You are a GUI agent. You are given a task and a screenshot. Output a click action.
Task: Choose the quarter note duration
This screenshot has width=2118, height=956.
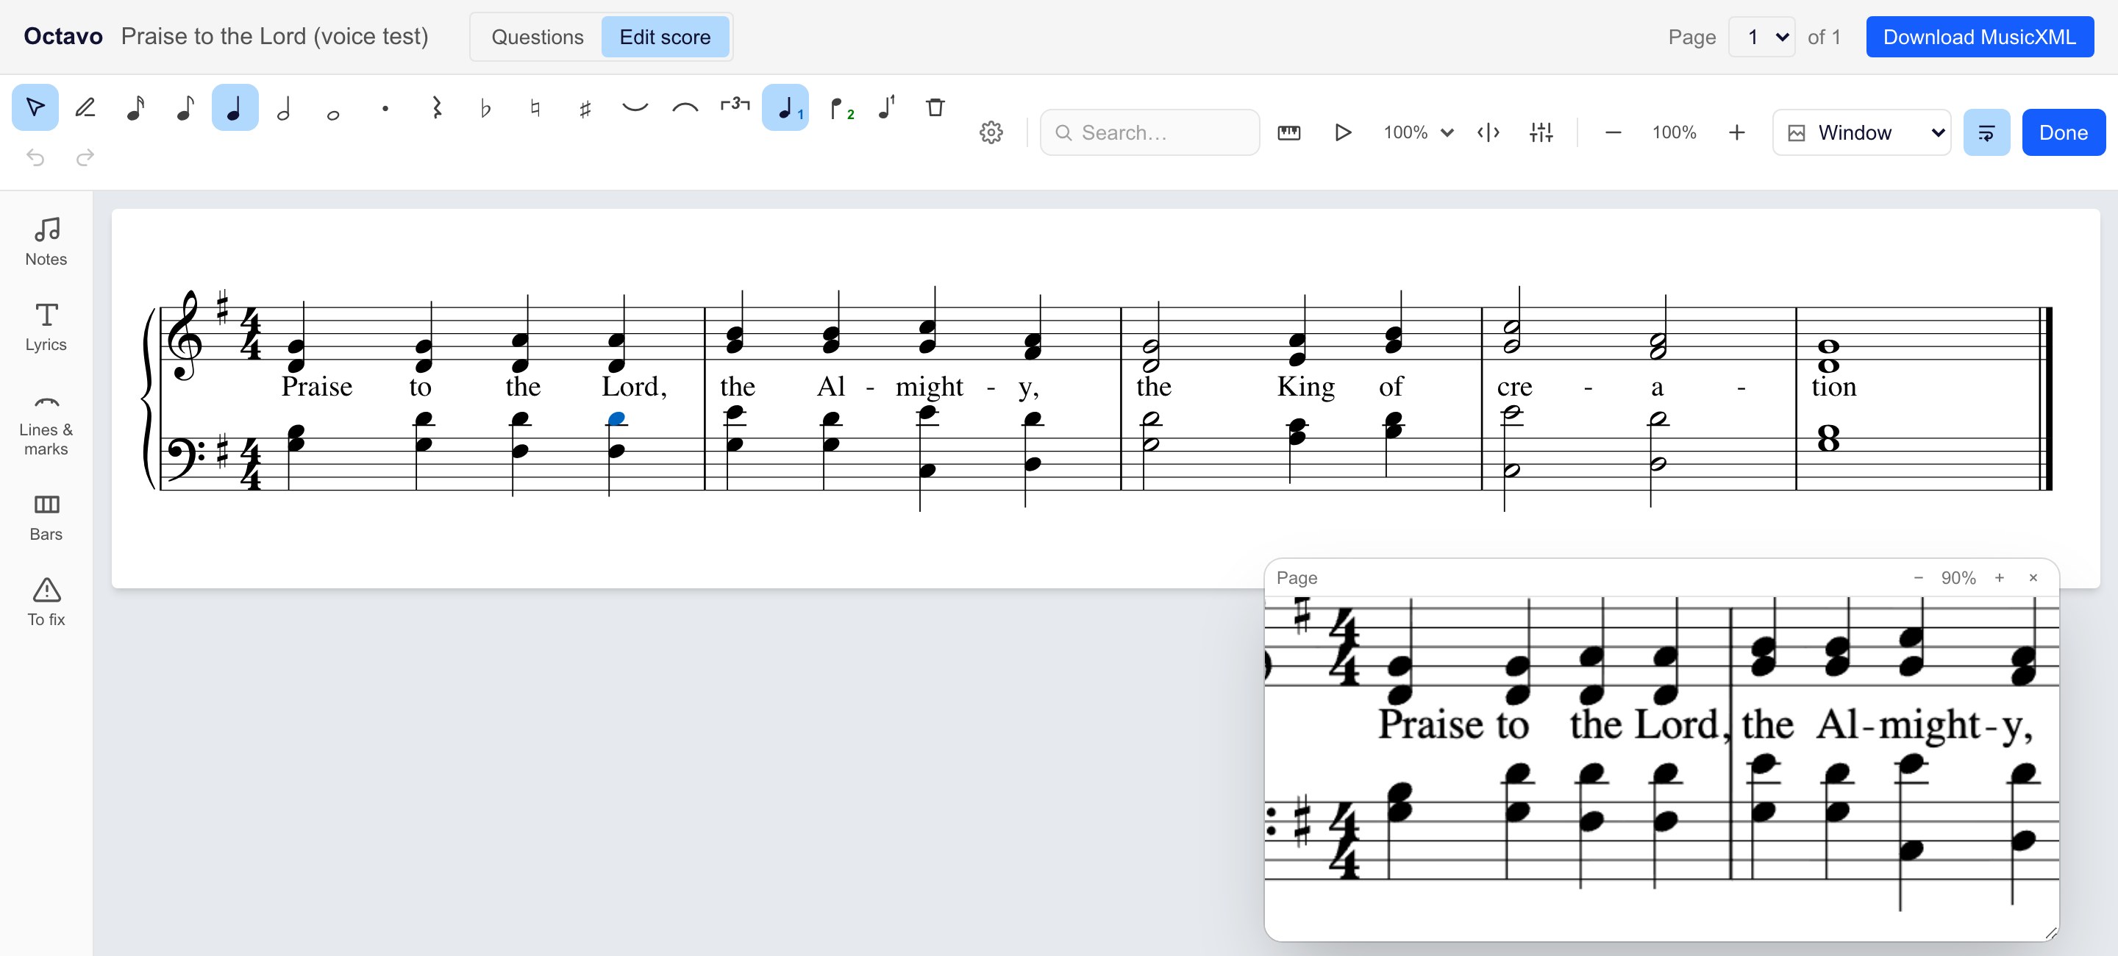(x=235, y=107)
